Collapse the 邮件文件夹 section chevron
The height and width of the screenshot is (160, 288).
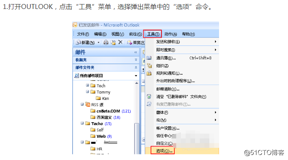pyautogui.click(x=136, y=67)
